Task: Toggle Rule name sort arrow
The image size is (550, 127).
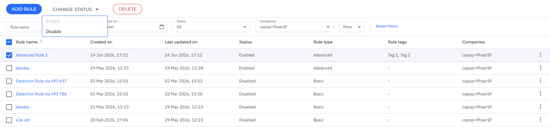Action: 41,42
